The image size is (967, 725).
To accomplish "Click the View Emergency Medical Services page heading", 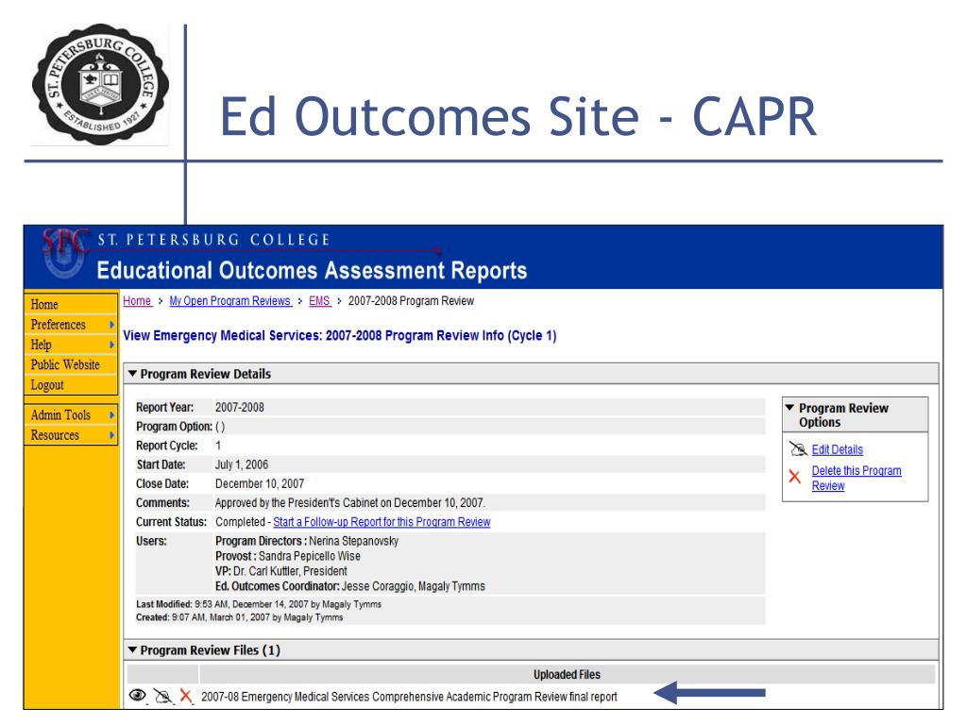I will [339, 336].
